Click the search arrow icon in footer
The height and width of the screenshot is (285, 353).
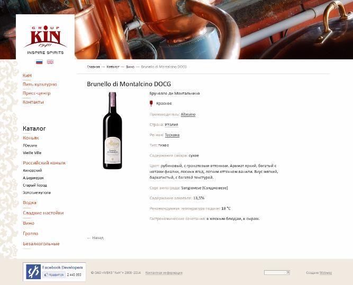[x=287, y=273]
